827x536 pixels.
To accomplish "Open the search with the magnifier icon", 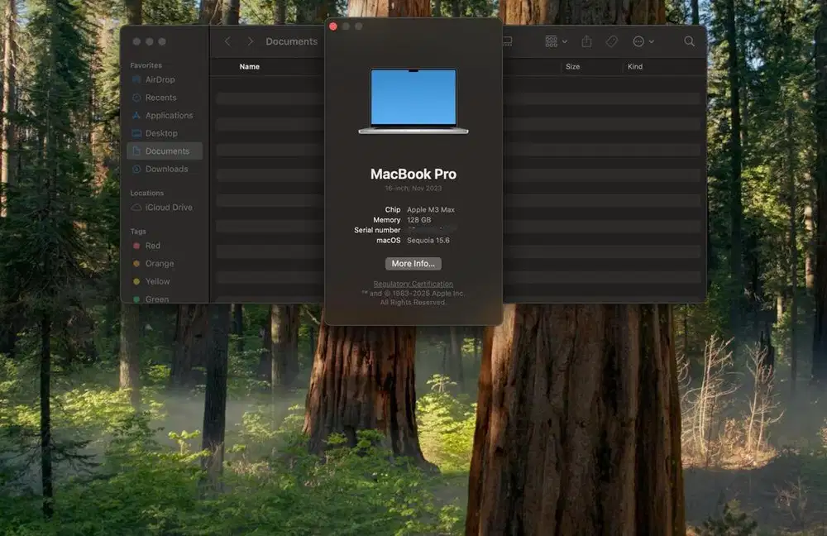I will coord(689,41).
